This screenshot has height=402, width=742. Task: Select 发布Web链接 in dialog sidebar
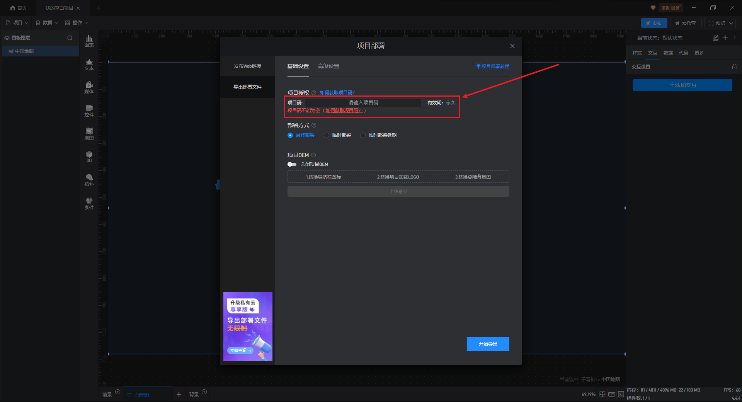(x=247, y=66)
